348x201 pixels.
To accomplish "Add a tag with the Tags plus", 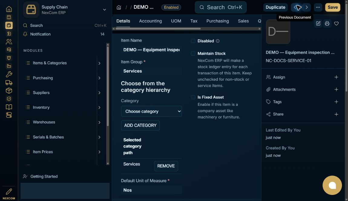I will (336, 102).
